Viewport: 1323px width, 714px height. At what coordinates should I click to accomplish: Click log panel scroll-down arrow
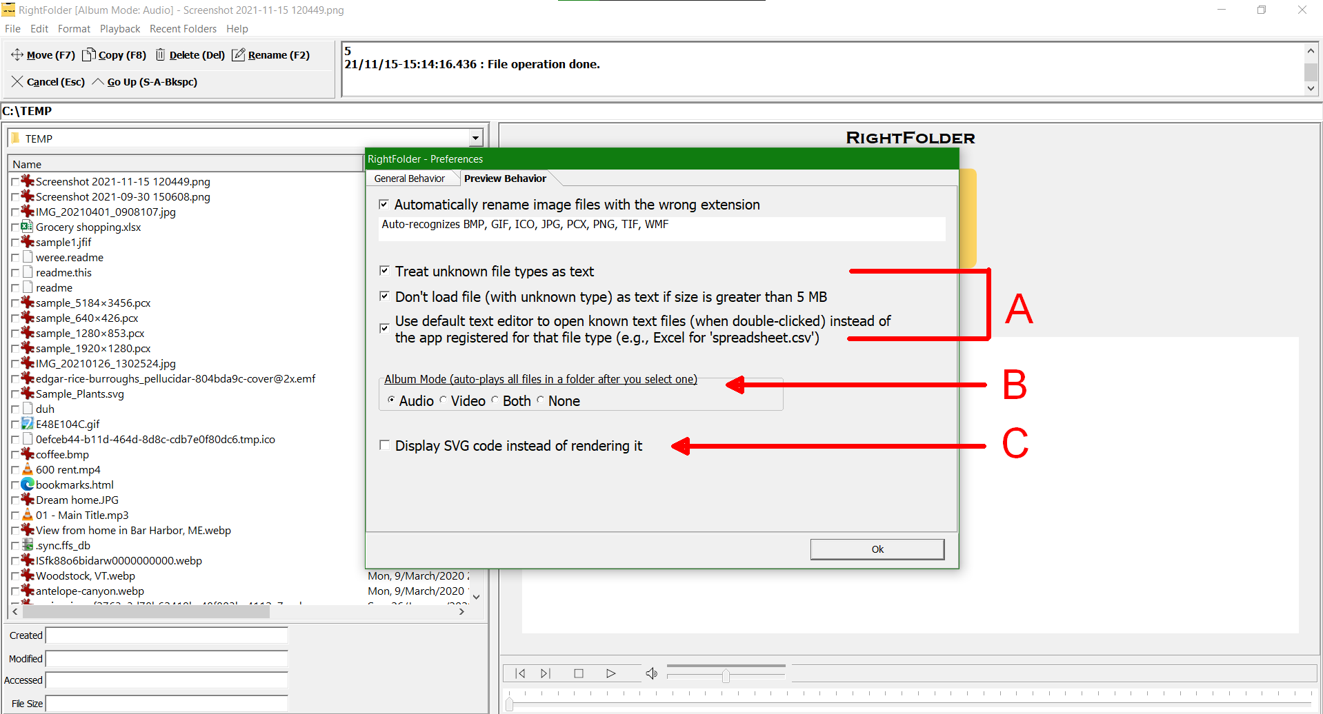click(x=1311, y=88)
